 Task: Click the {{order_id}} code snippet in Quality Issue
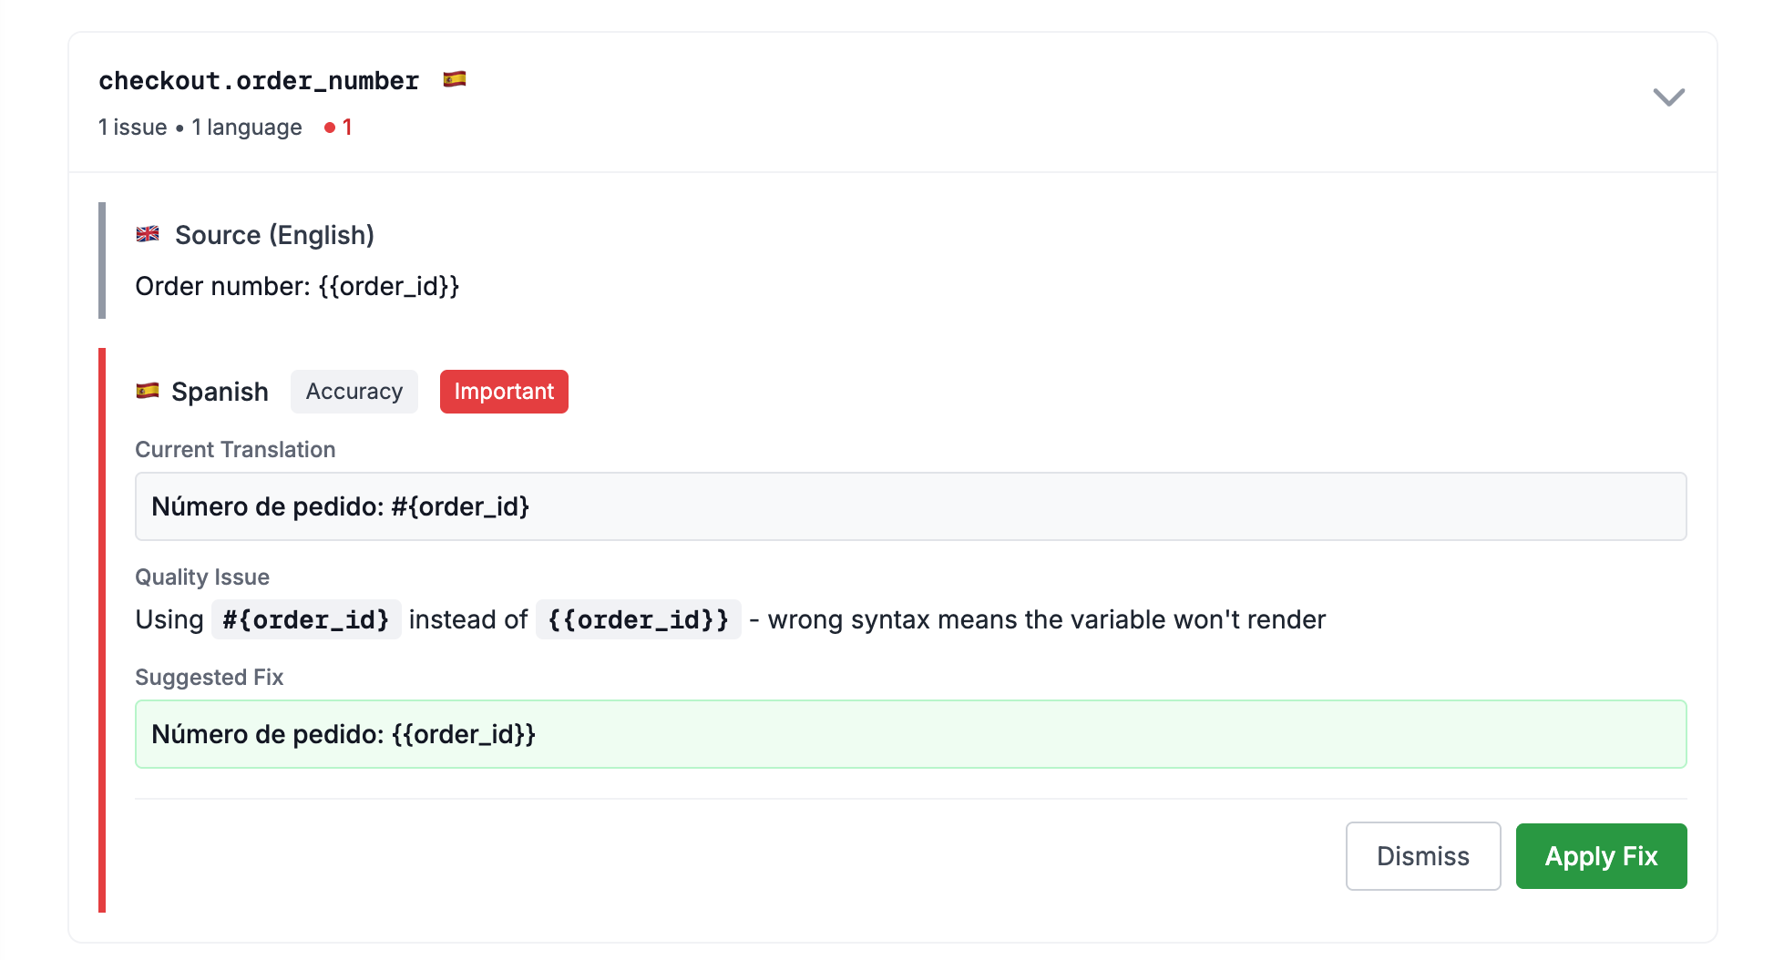pos(638,620)
